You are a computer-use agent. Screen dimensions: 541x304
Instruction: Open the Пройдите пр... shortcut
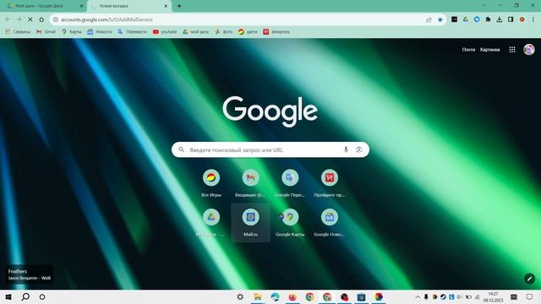coord(329,183)
